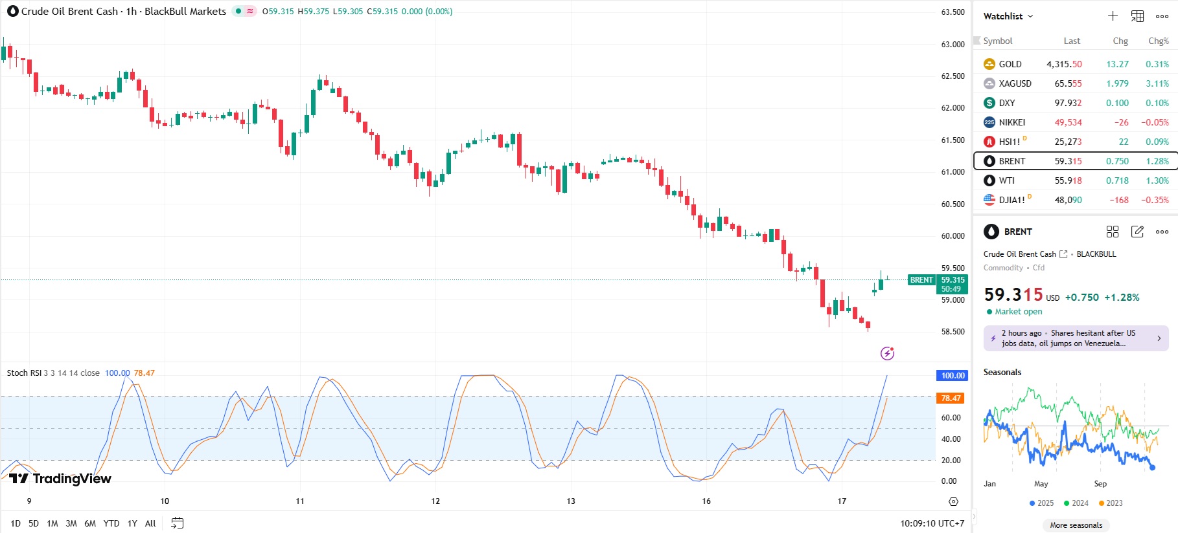The image size is (1178, 533).
Task: Toggle the 2023 seasonal line
Action: [1110, 503]
